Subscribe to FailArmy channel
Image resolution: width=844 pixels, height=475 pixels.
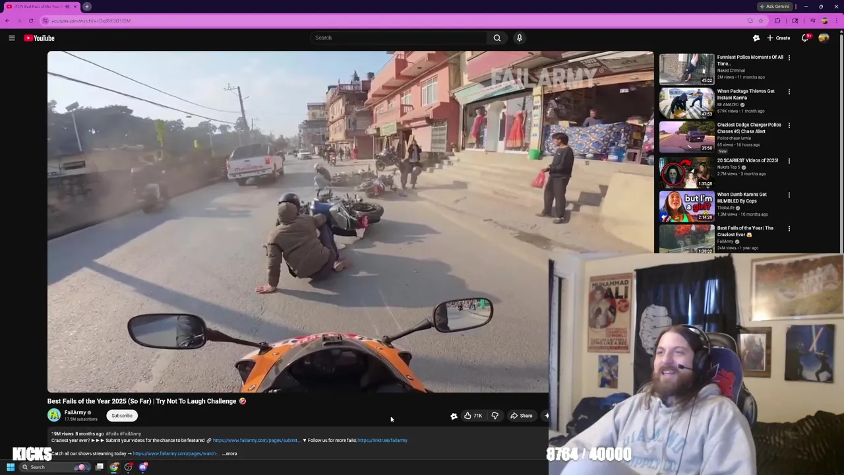(x=122, y=416)
